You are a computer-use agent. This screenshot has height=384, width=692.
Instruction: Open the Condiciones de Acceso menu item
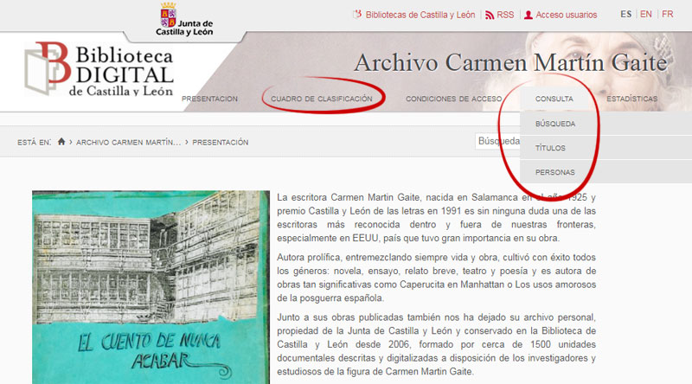pyautogui.click(x=453, y=99)
